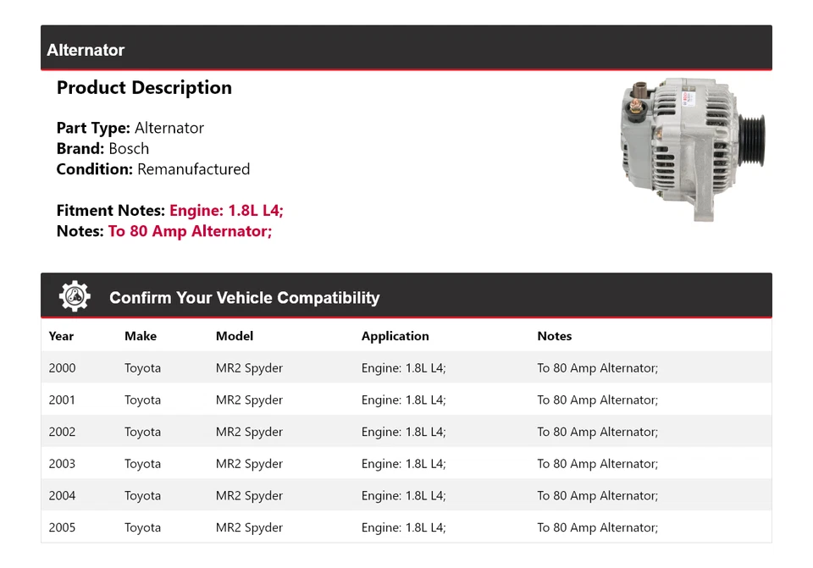Click Toyota in the 2000 row
This screenshot has width=813, height=568.
coord(142,368)
